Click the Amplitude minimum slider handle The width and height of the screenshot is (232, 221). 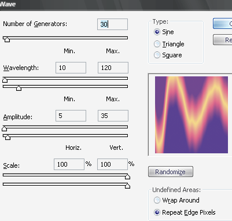coord(4,128)
